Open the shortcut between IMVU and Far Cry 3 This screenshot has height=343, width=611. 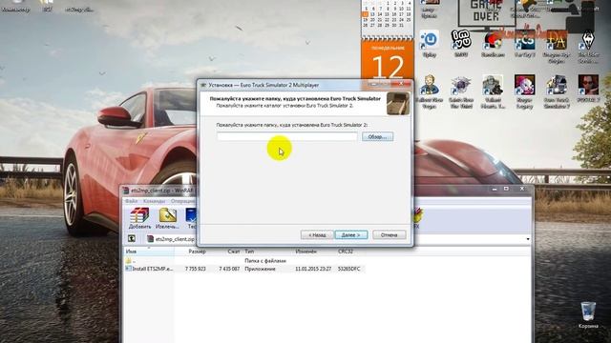493,44
